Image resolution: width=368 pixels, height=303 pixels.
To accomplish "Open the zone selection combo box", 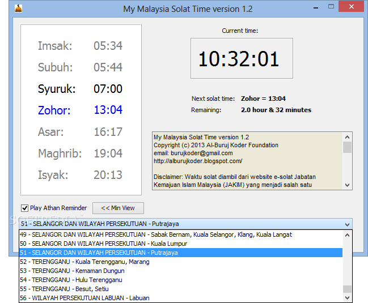I will pos(185,224).
